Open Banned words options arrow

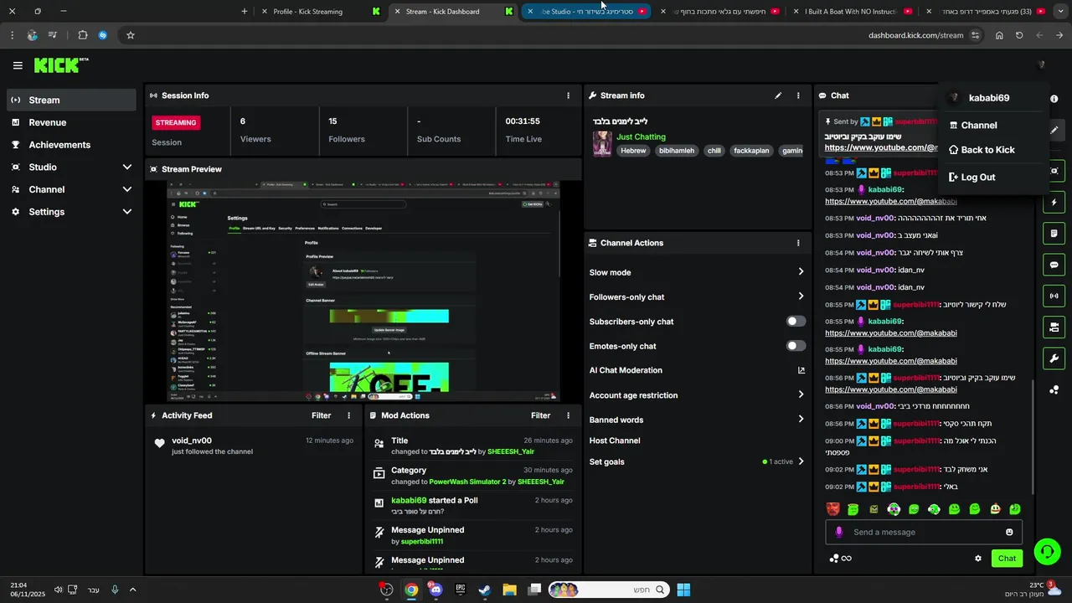pyautogui.click(x=801, y=420)
